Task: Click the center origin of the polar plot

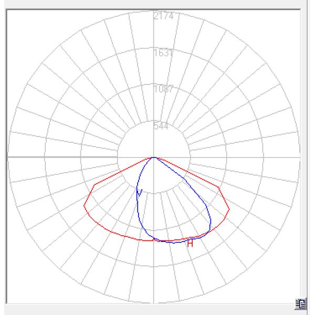Action: [153, 157]
